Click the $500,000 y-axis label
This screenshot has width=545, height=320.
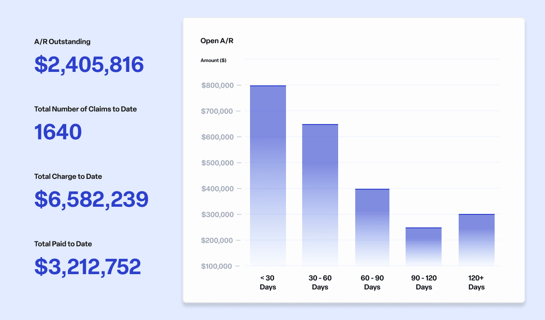[x=216, y=163]
